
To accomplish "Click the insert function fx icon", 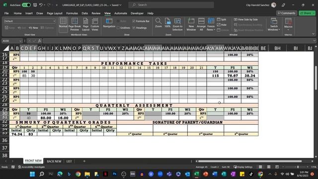I will [x=39, y=41].
